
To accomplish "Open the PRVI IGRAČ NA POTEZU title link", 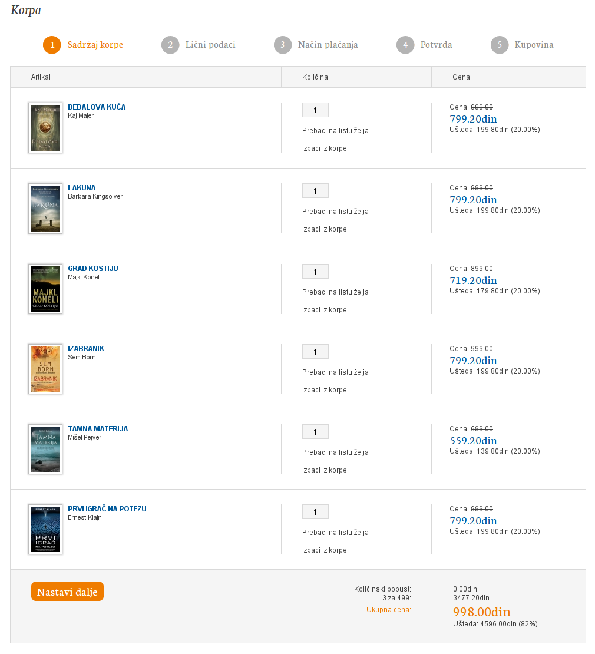I will point(107,509).
